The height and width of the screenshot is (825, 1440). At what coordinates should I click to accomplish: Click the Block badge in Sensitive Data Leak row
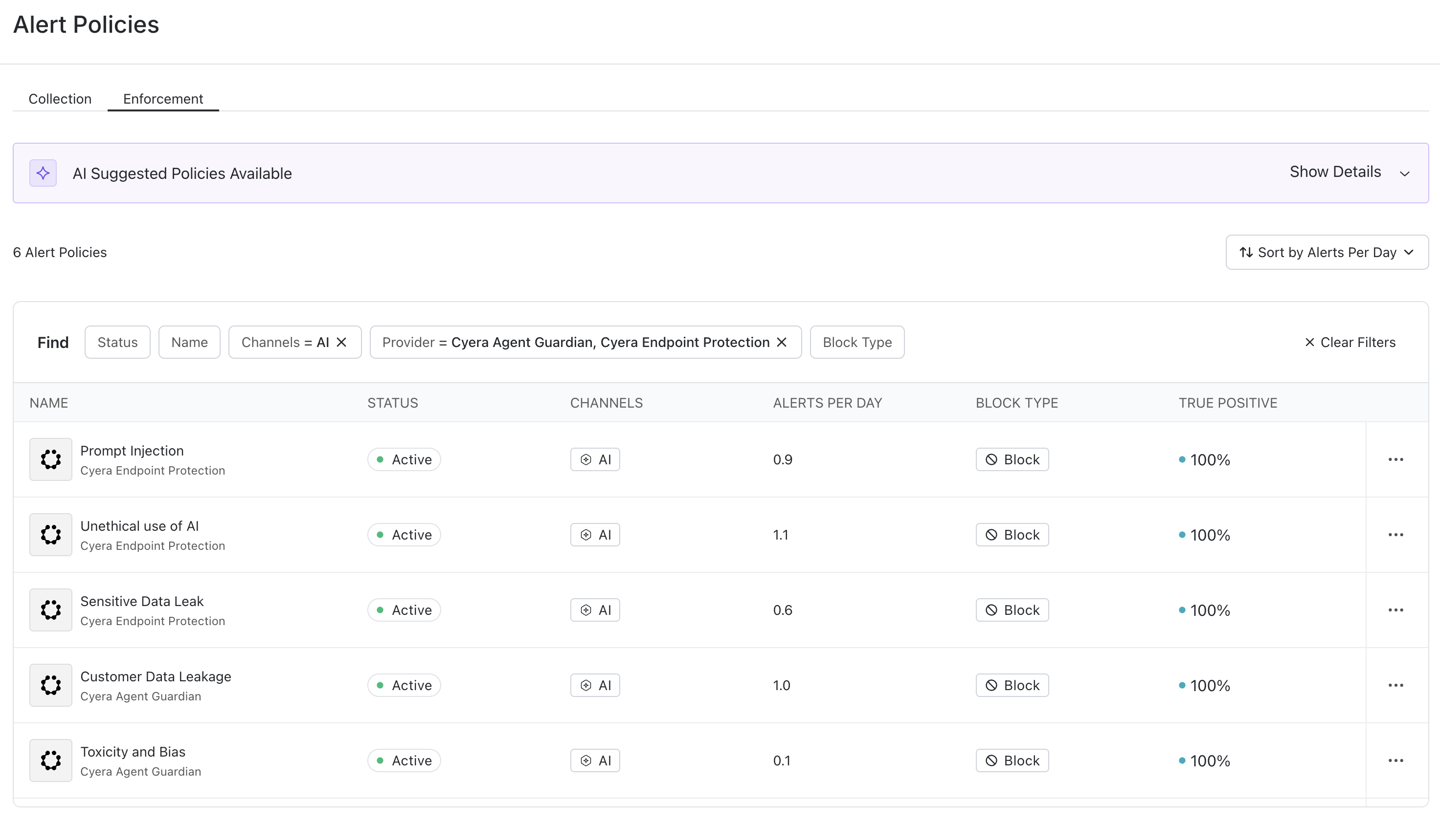[x=1012, y=610]
